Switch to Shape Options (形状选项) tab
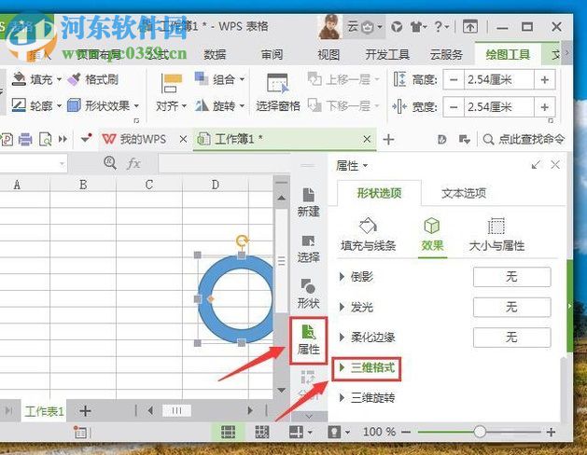 point(379,193)
